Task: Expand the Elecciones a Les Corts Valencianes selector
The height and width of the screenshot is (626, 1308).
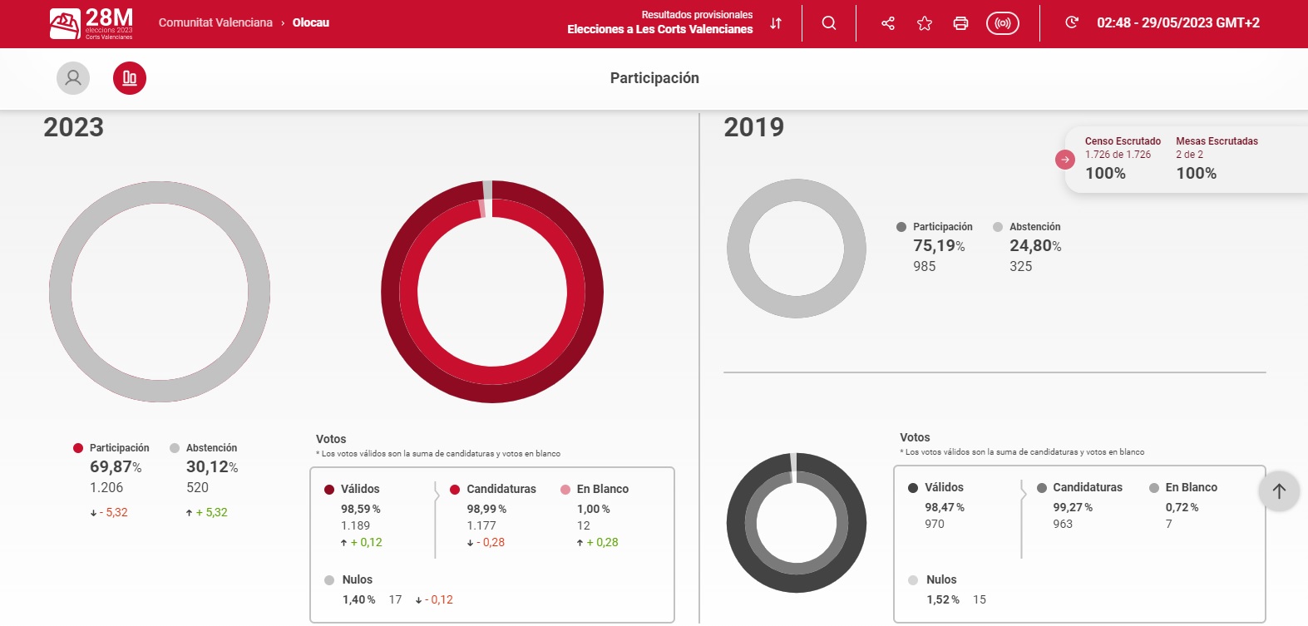Action: coord(659,29)
